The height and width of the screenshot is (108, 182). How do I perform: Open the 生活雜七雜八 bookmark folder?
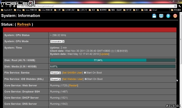pos(69,10)
